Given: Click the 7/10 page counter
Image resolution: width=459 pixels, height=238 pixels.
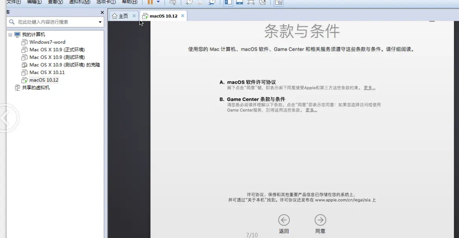Looking at the screenshot, I should pyautogui.click(x=252, y=235).
